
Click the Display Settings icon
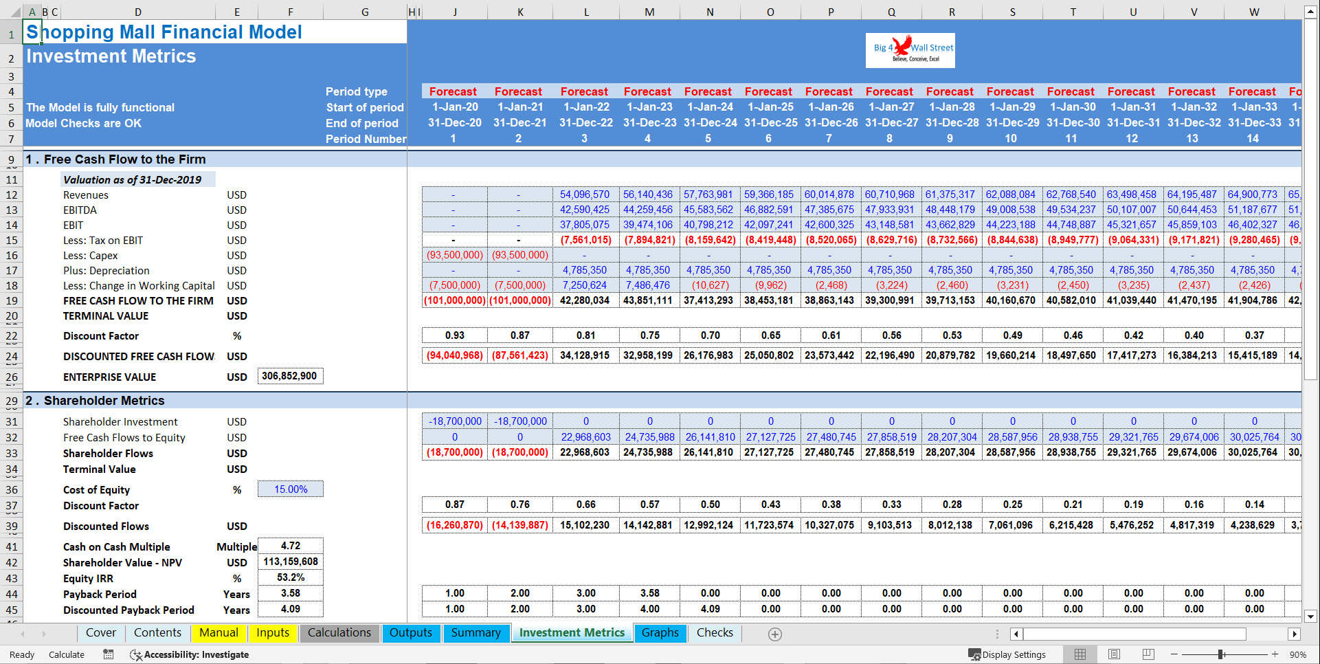(x=974, y=654)
